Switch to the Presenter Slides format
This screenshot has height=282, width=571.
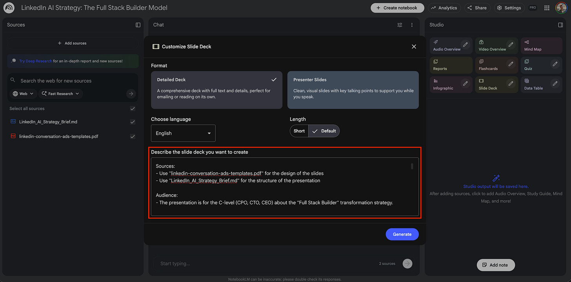(x=353, y=90)
